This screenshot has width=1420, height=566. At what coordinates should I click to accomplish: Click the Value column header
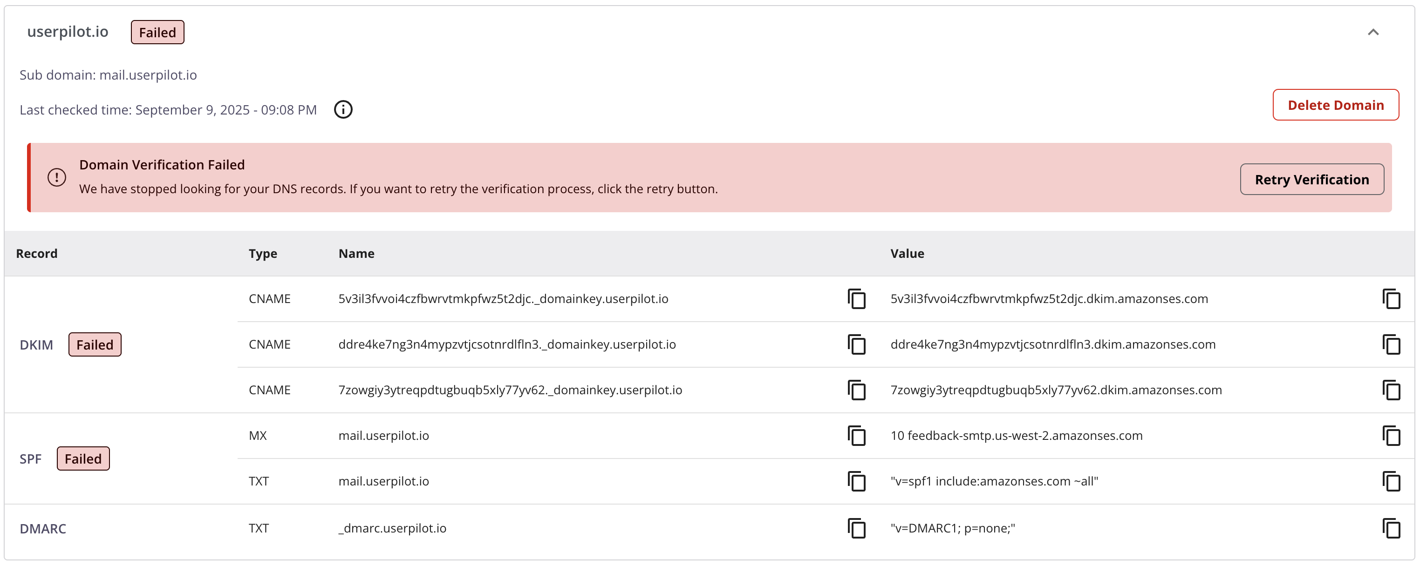point(907,253)
